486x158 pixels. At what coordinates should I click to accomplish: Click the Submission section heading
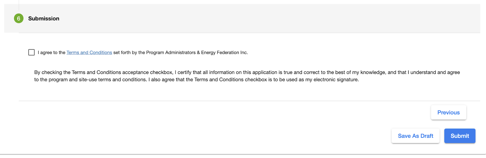tap(44, 18)
